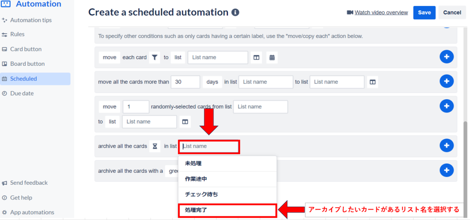Click the hourglass icon in archive row

[155, 146]
